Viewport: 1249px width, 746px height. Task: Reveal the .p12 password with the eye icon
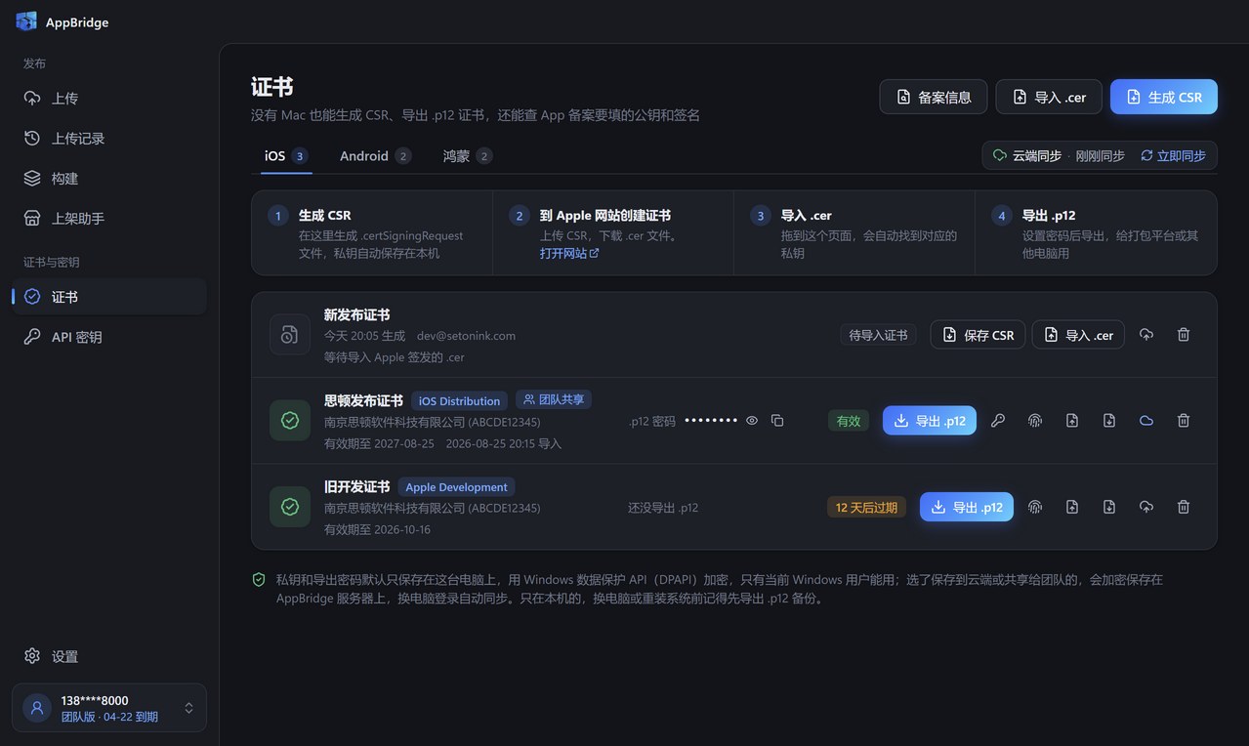[x=752, y=421]
